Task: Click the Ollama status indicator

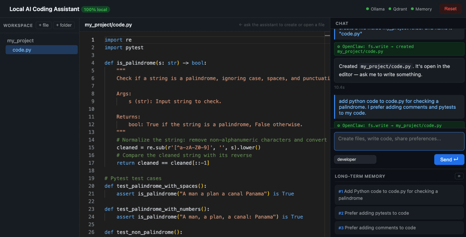Action: tap(375, 9)
